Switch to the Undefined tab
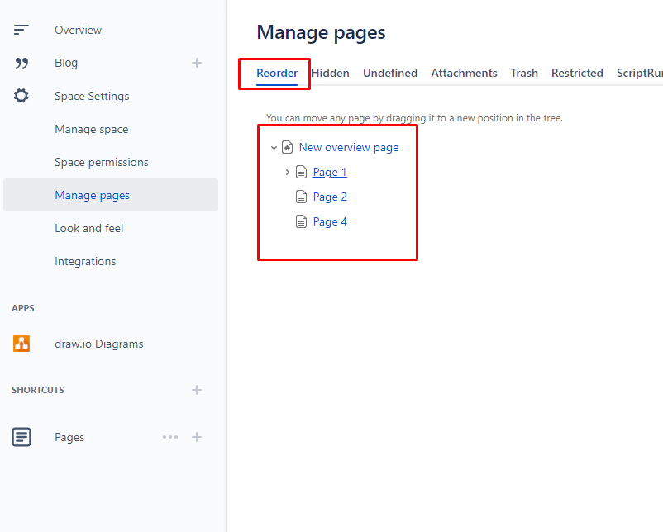 [x=390, y=73]
